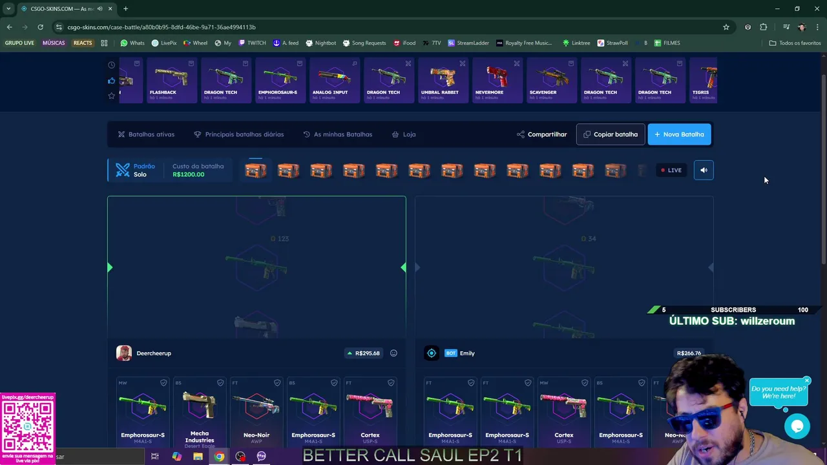Click the first case in the battle row
This screenshot has height=465, width=827.
pyautogui.click(x=255, y=170)
